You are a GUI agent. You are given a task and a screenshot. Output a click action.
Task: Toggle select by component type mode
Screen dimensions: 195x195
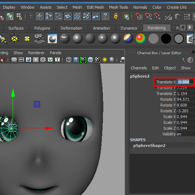point(19,16)
